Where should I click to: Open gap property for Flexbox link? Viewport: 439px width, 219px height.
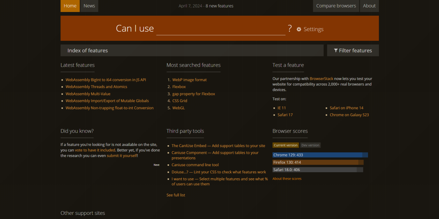[194, 94]
